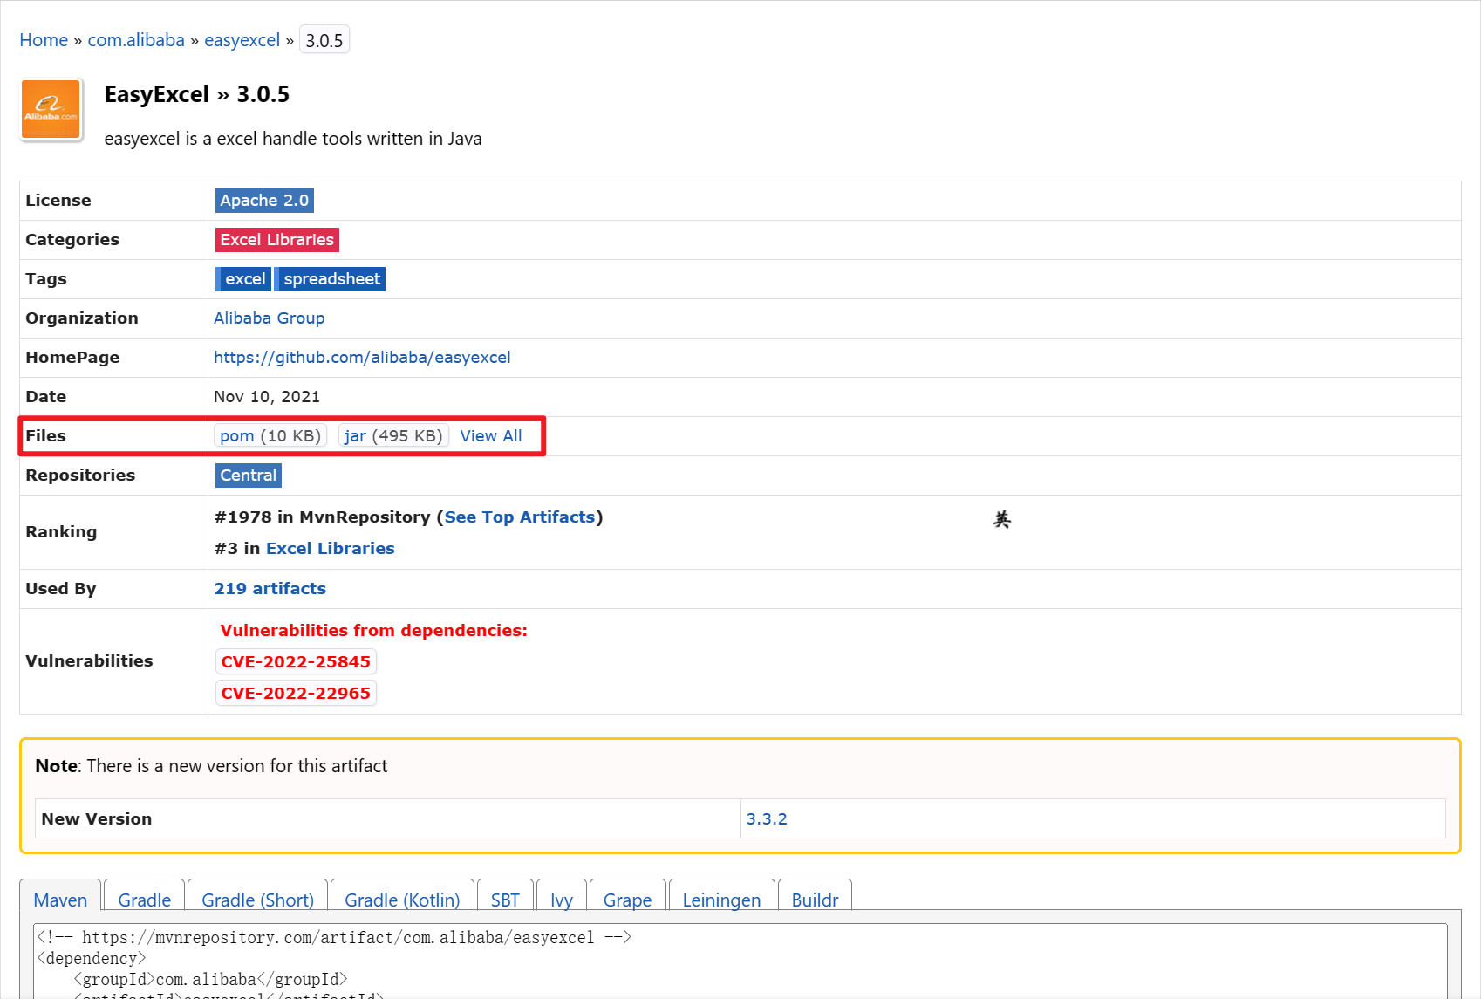Click inside the Maven dependency snippet box
Viewport: 1481px width, 999px height.
740,961
